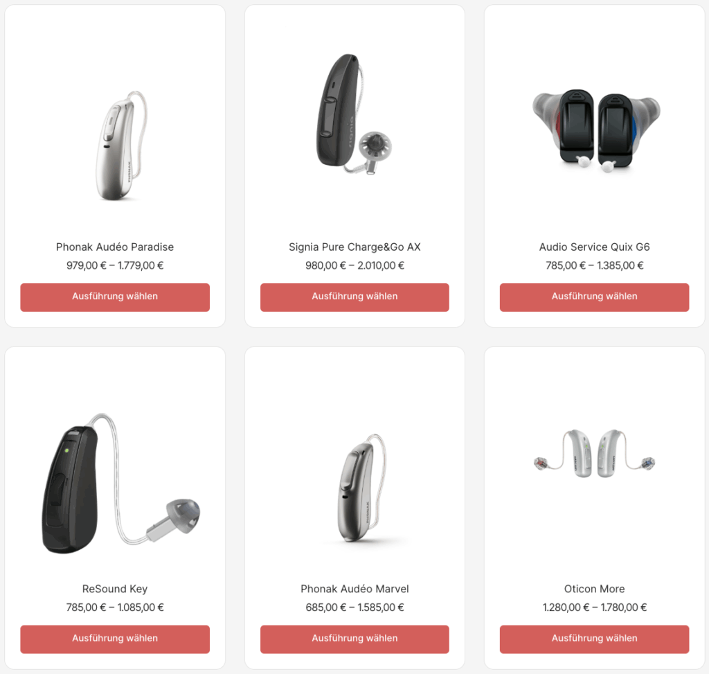This screenshot has width=709, height=674.
Task: Open the Signia Pure Charge&Go AX title link
Action: 354,247
